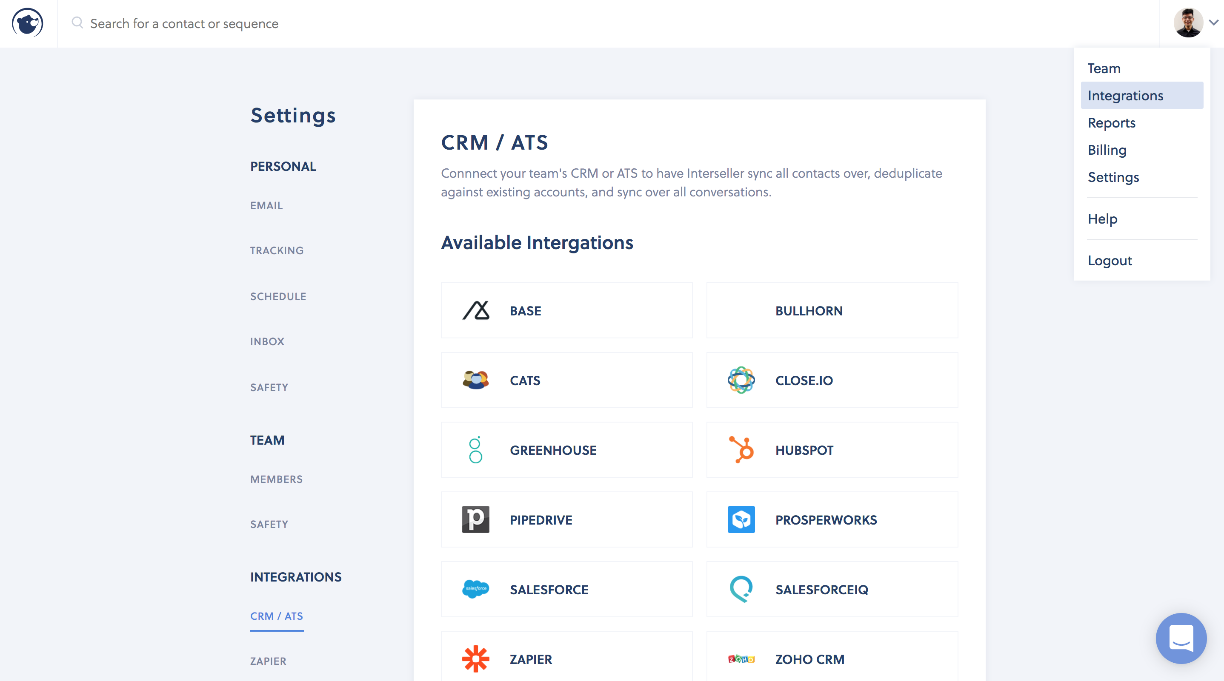Open Safety under Personal section
This screenshot has width=1224, height=681.
point(269,387)
